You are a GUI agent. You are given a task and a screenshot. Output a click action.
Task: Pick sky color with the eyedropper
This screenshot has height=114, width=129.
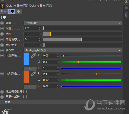pyautogui.click(x=34, y=55)
